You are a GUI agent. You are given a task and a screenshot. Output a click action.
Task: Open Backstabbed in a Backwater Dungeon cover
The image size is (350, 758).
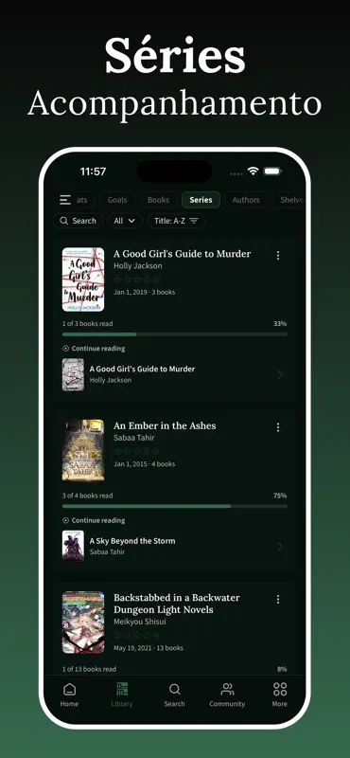click(x=83, y=623)
